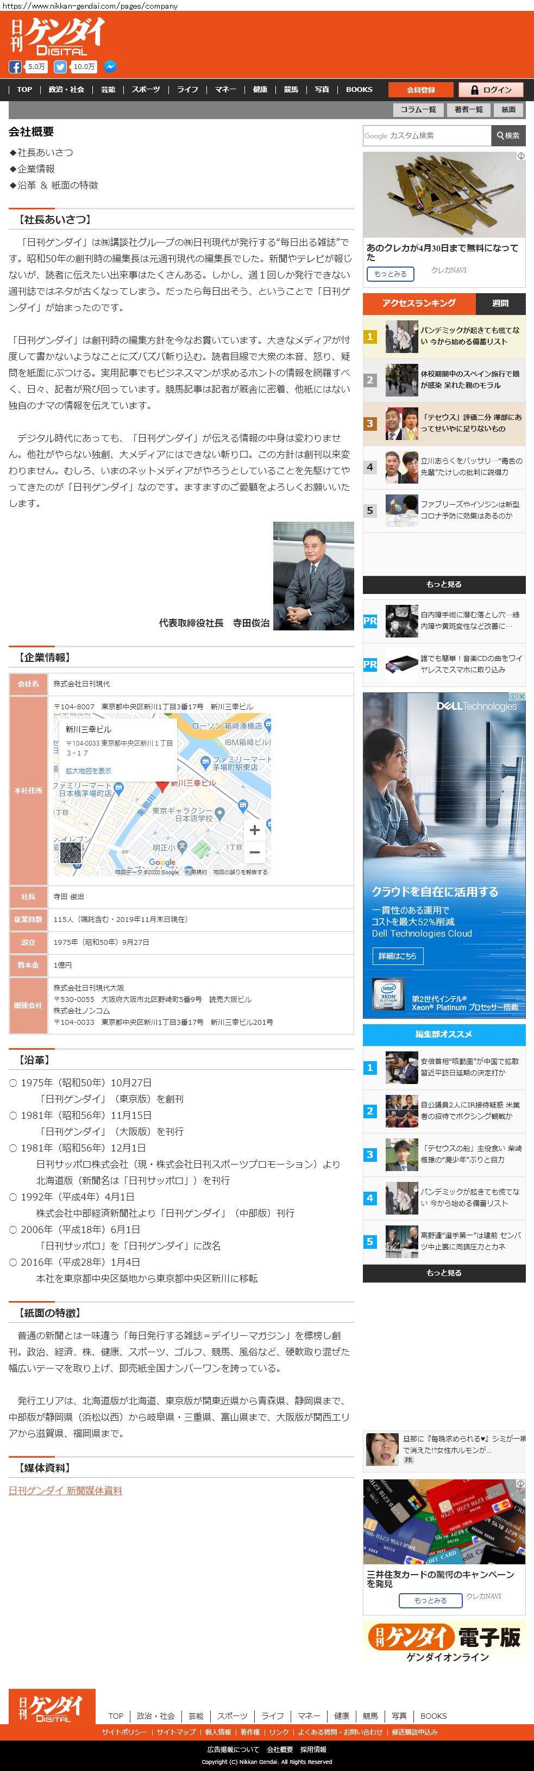The height and width of the screenshot is (1771, 534).
Task: Zoom in on the embedded Google map
Action: (x=255, y=830)
